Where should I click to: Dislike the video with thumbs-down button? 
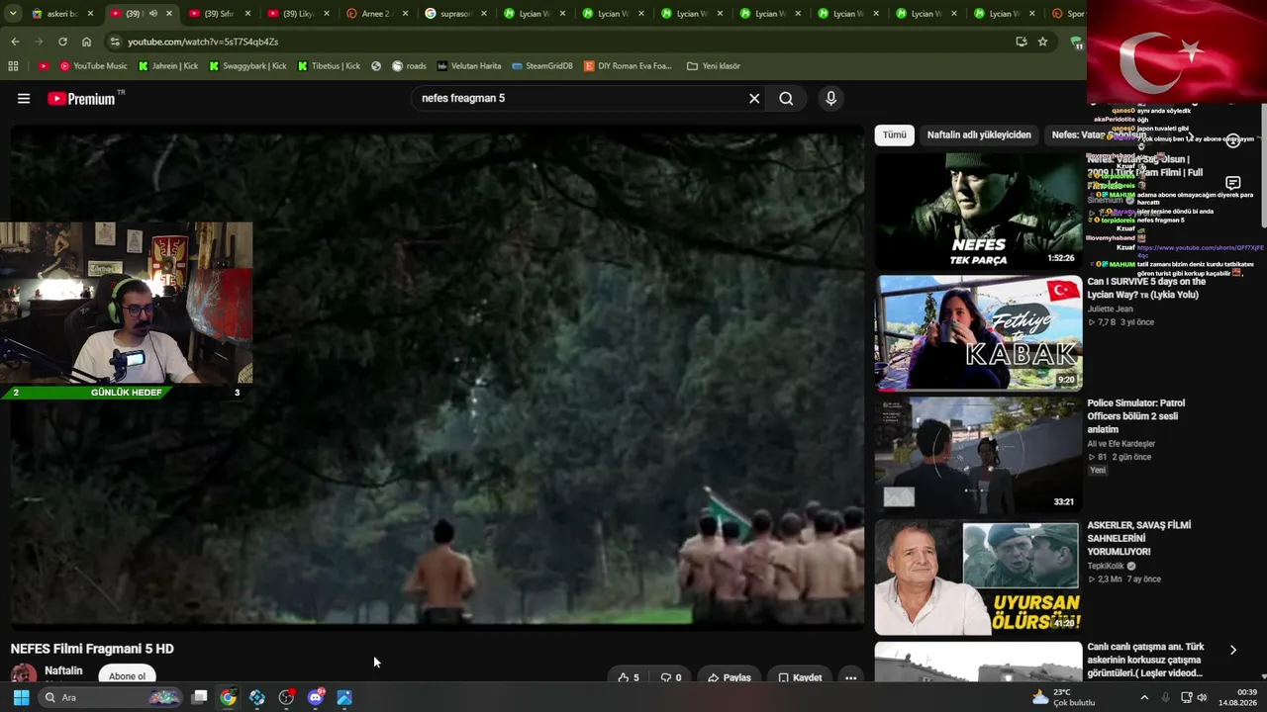[x=671, y=677]
